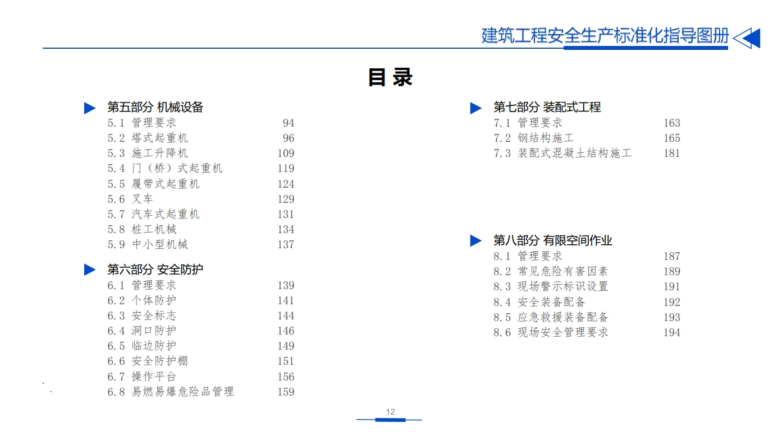The image size is (782, 432).
Task: Click page number 194 for 现场安全管理要求
Action: (x=672, y=333)
